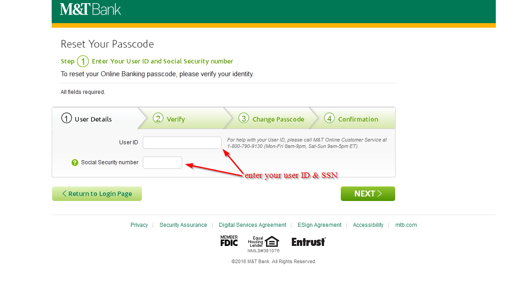Image resolution: width=518 pixels, height=294 pixels.
Task: Click Return to Login Page button
Action: pyautogui.click(x=97, y=193)
